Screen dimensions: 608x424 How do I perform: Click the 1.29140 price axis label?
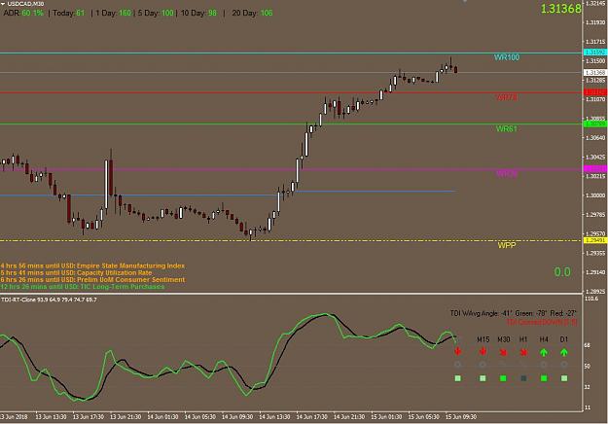[x=595, y=272]
